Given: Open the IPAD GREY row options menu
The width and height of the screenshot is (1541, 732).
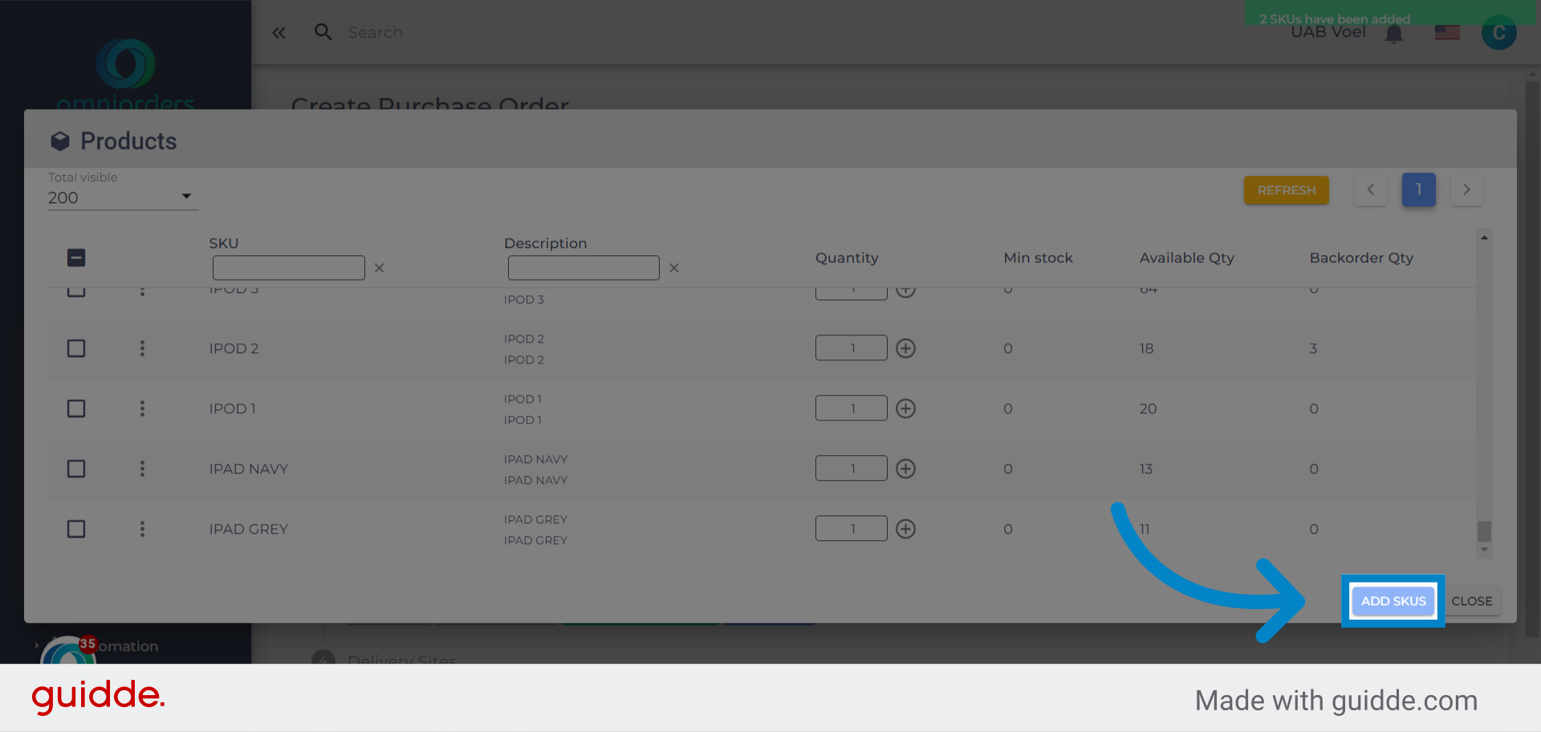Looking at the screenshot, I should coord(142,529).
